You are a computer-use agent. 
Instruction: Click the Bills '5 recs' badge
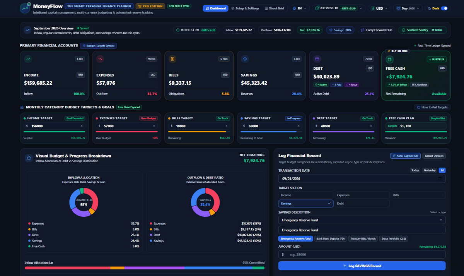coord(224,59)
